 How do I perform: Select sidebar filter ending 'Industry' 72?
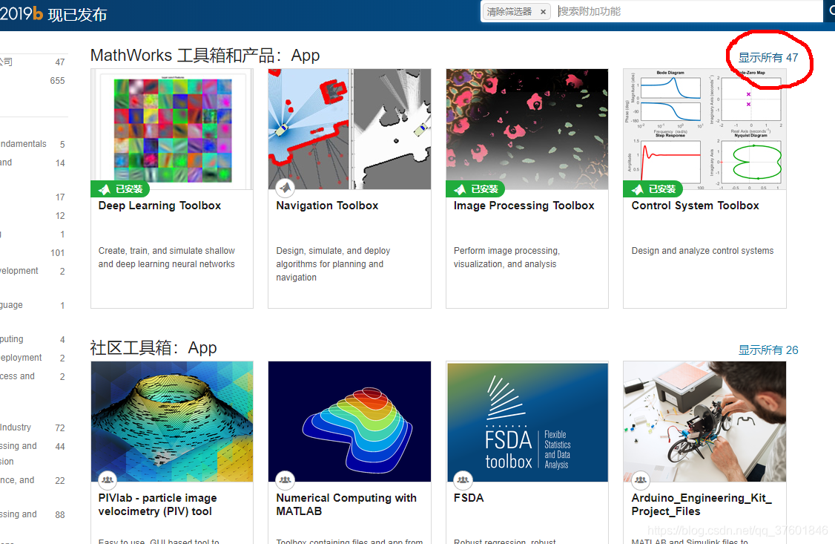pyautogui.click(x=33, y=427)
